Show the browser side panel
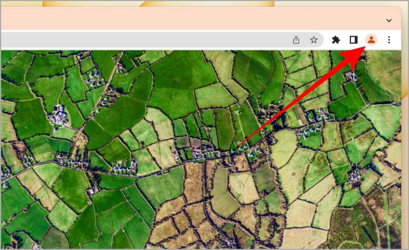This screenshot has width=409, height=250. [x=353, y=40]
